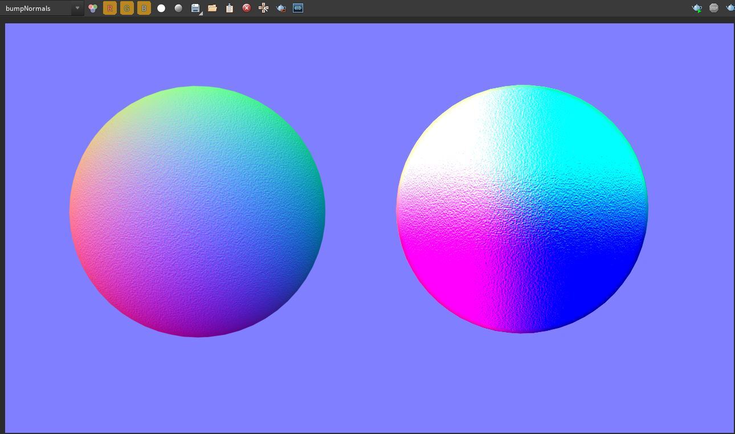Screen dimensions: 735x434
Task: Stop rendering with the STOP icon
Action: point(714,8)
